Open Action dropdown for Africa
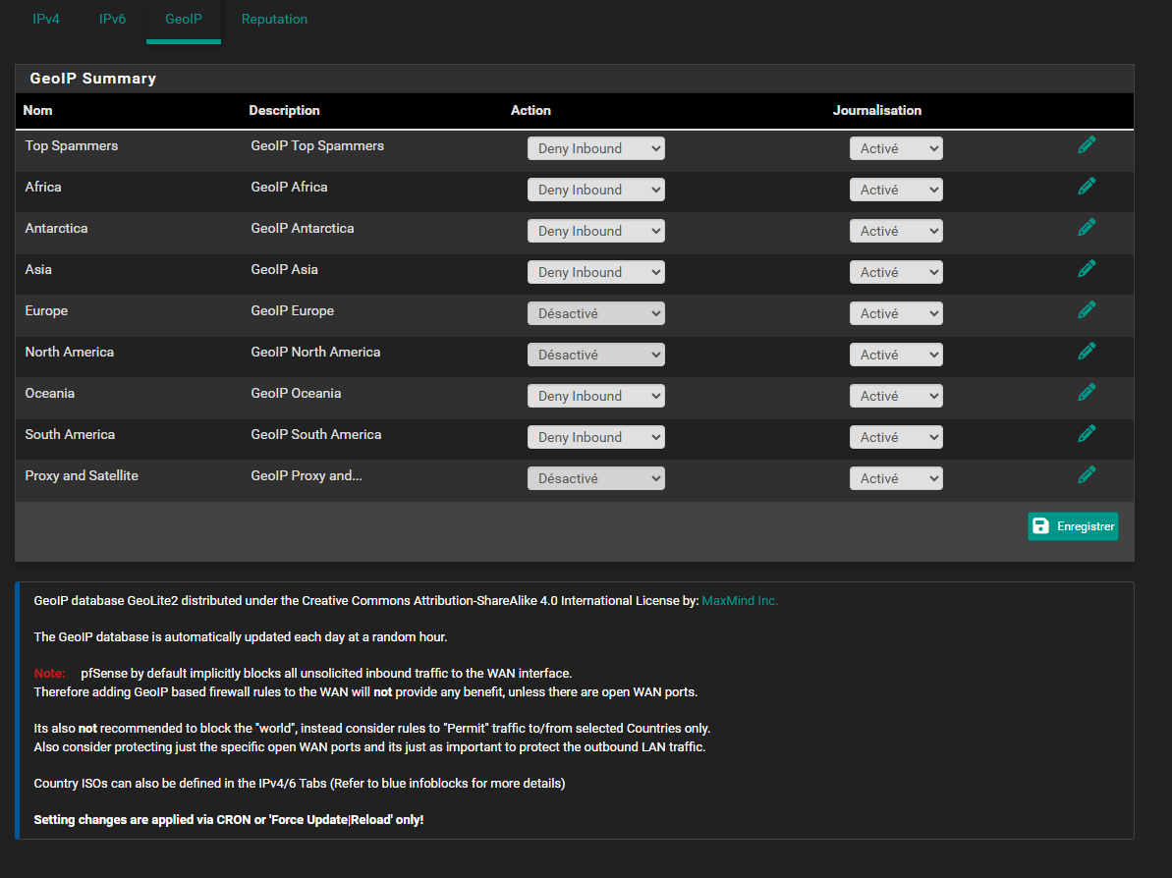1172x878 pixels. [x=595, y=190]
